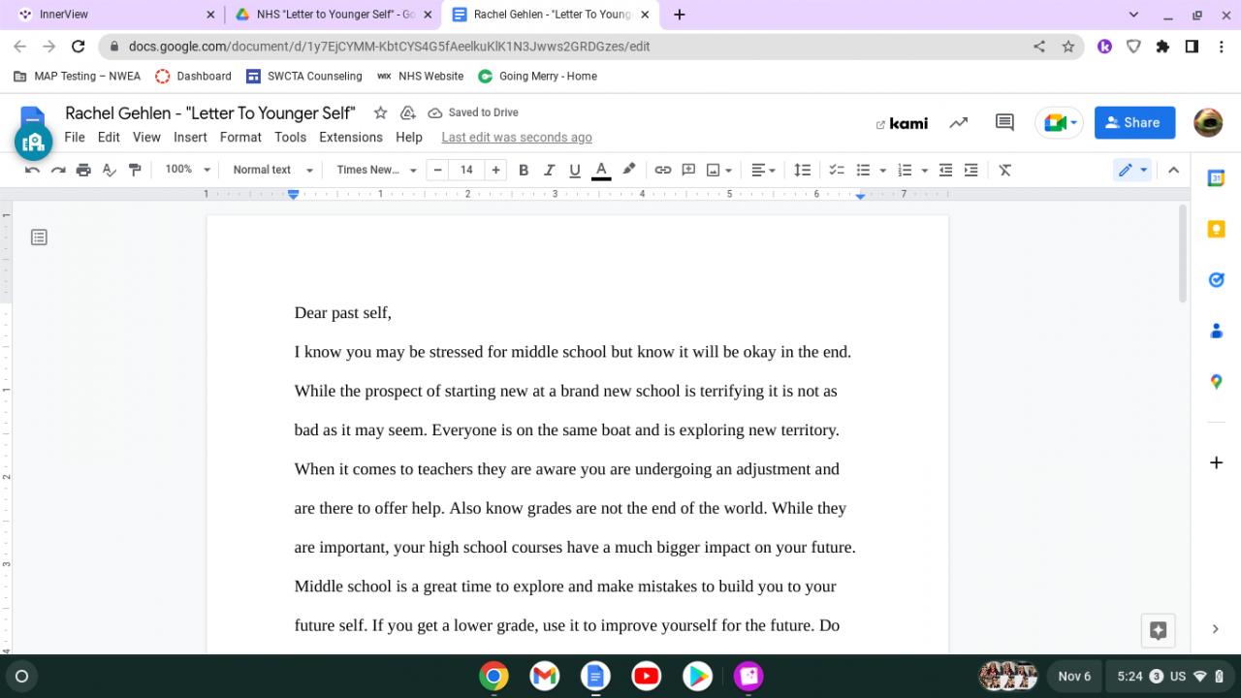Increase font size with plus button
This screenshot has height=698, width=1241.
pyautogui.click(x=496, y=170)
